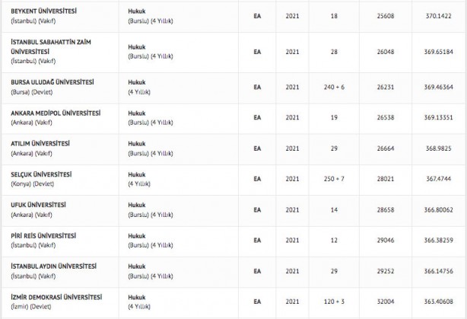The image size is (467, 319).
Task: Open Bursa Uludağ Üniversitesi entry
Action: (x=52, y=82)
